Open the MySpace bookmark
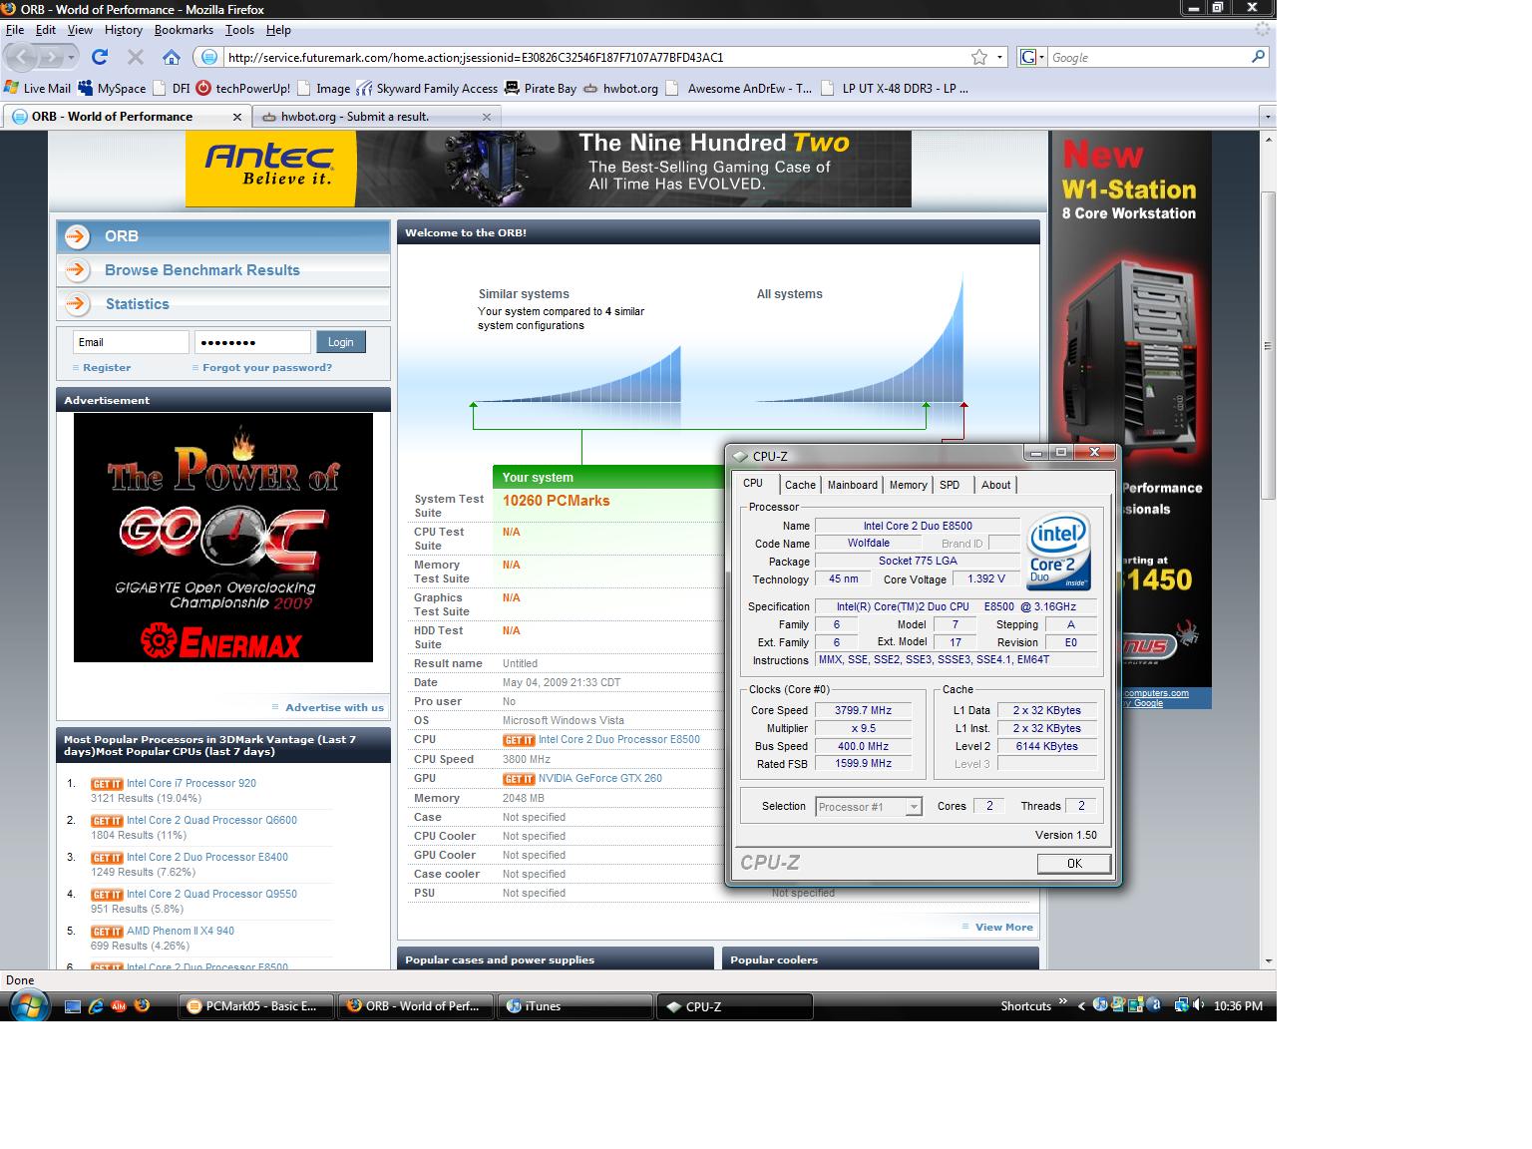Viewport: 1532px width, 1149px height. click(112, 88)
